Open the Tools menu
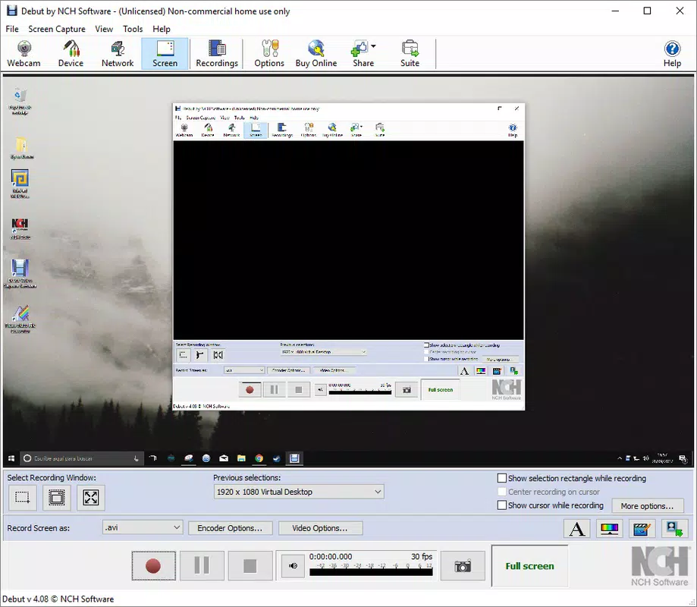The height and width of the screenshot is (607, 697). click(x=133, y=29)
